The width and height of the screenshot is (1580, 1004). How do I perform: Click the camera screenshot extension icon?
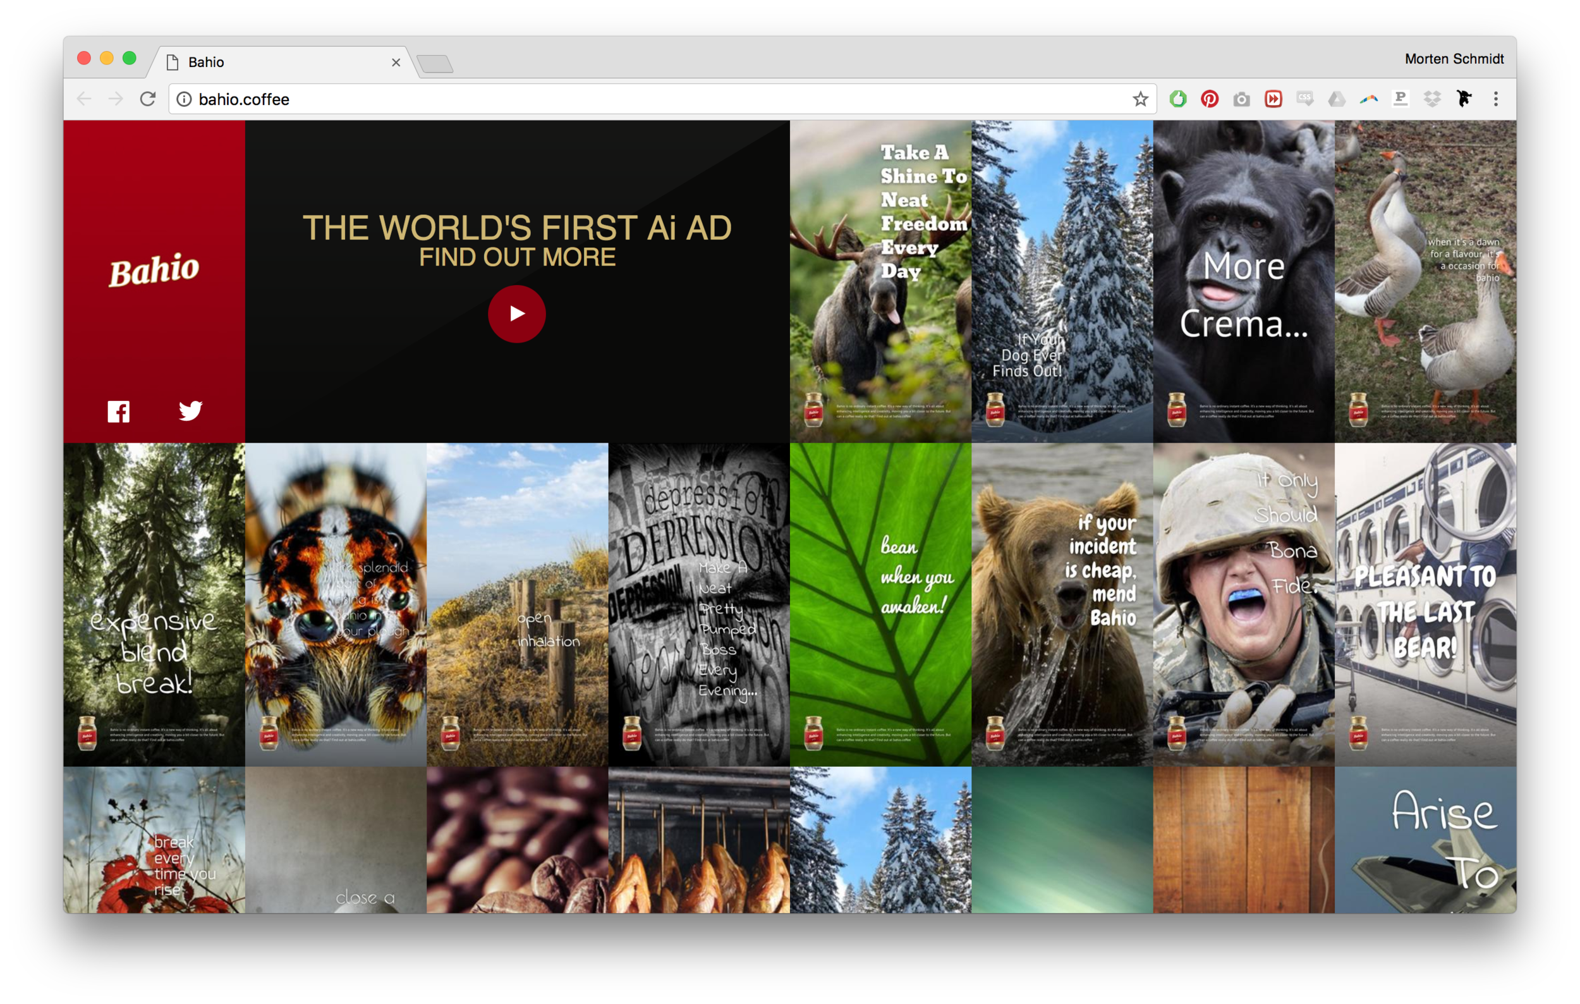pyautogui.click(x=1241, y=99)
